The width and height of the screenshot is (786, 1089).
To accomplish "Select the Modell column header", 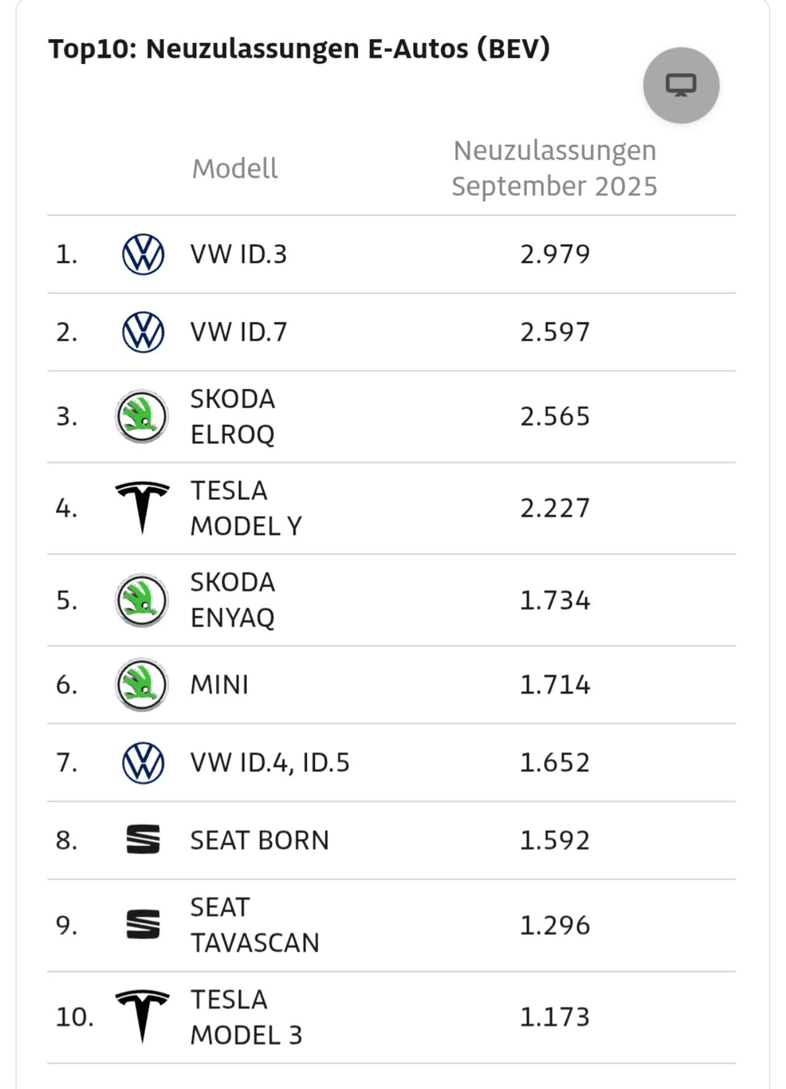I will pyautogui.click(x=235, y=169).
